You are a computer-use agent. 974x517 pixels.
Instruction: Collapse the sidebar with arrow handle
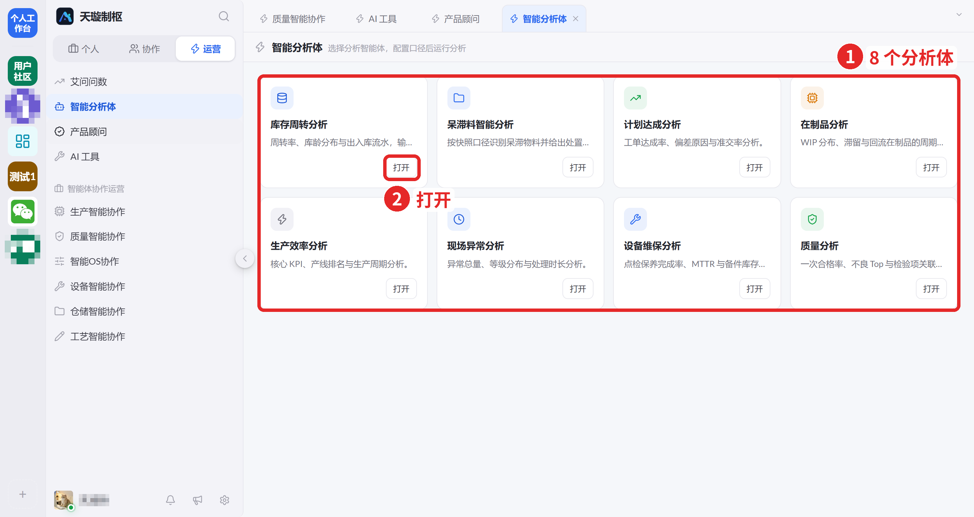click(x=245, y=258)
